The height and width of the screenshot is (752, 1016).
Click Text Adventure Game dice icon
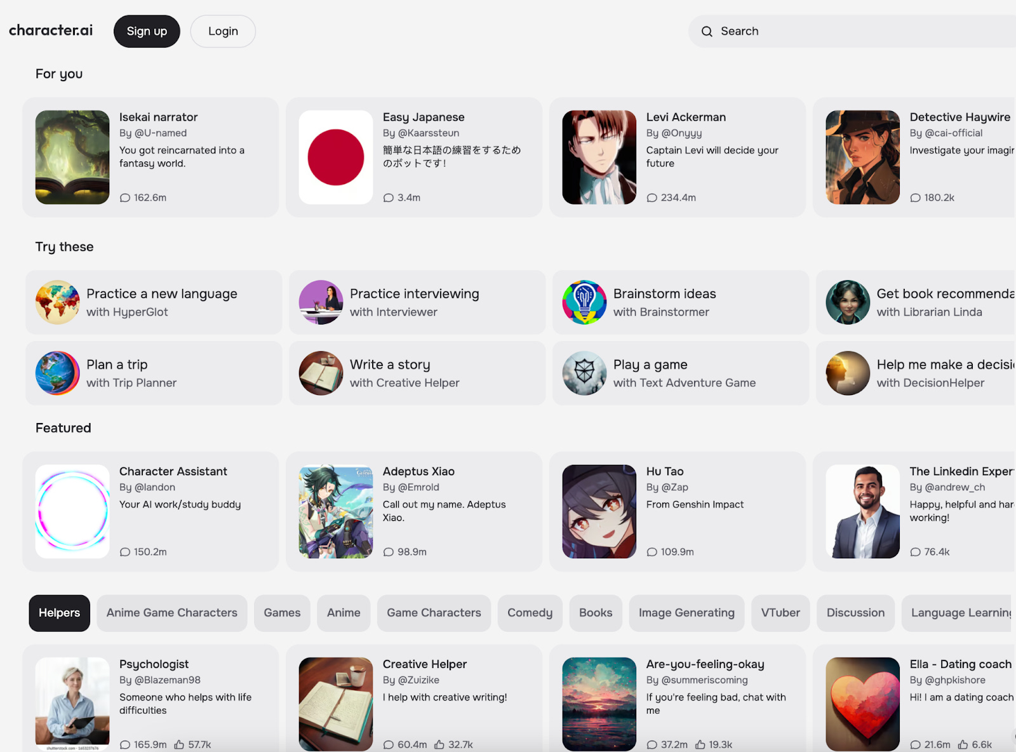pyautogui.click(x=585, y=373)
